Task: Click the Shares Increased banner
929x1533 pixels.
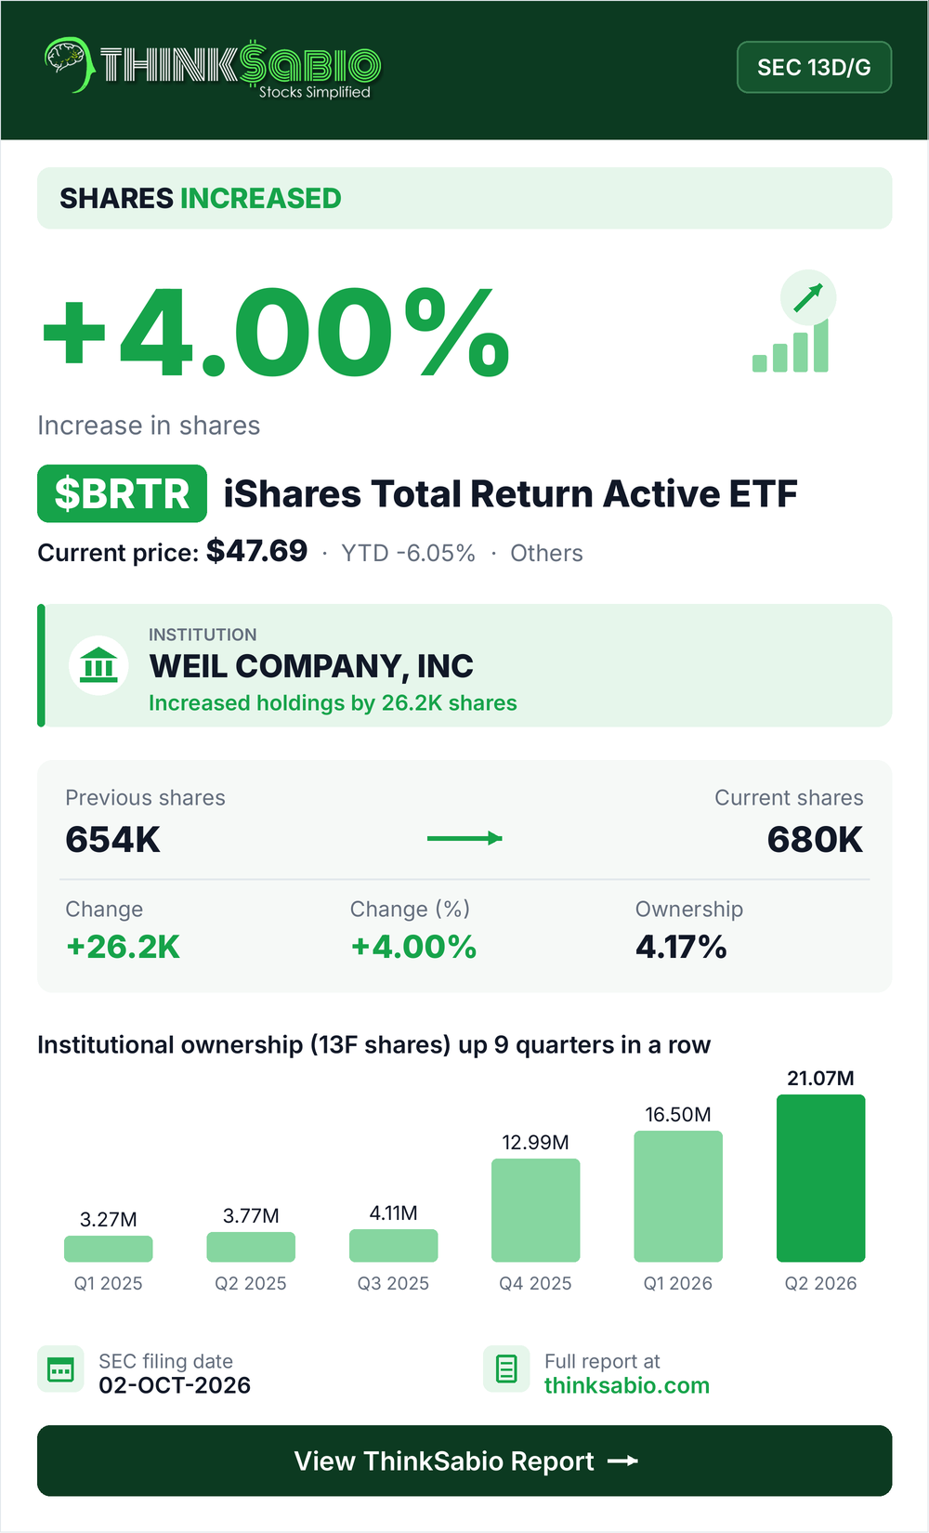Action: point(464,198)
